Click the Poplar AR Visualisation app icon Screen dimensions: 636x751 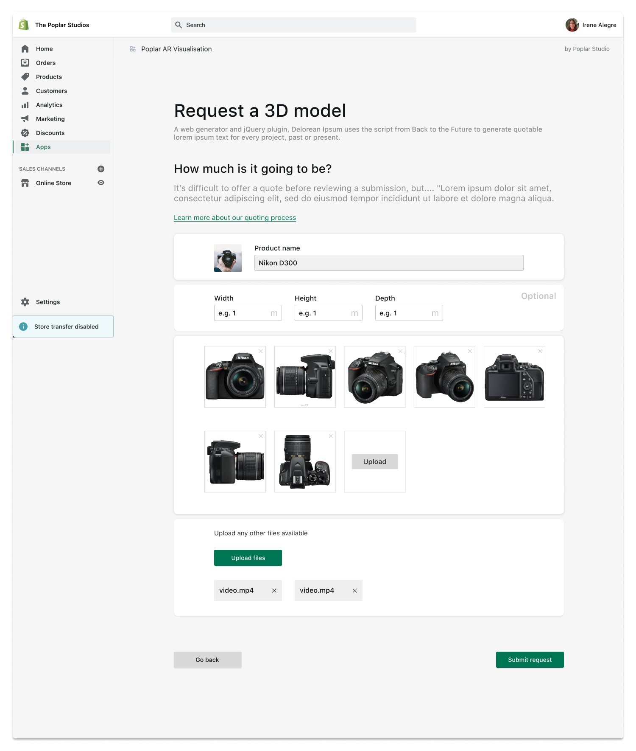tap(133, 49)
